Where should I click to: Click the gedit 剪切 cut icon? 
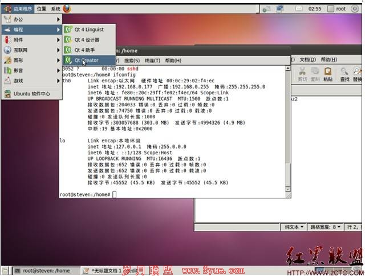pos(302,71)
